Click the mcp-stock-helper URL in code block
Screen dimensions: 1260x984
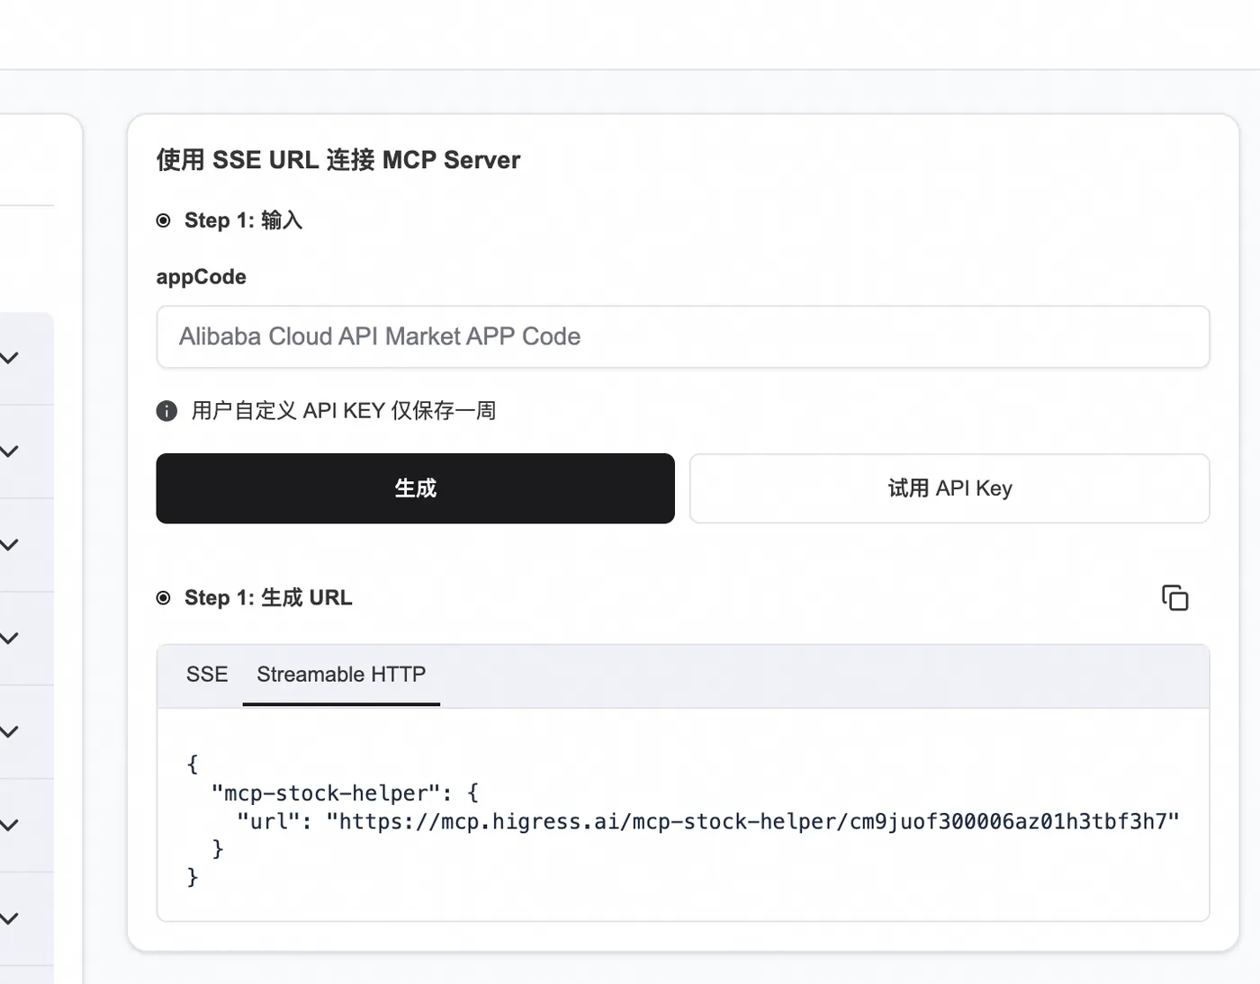[752, 821]
